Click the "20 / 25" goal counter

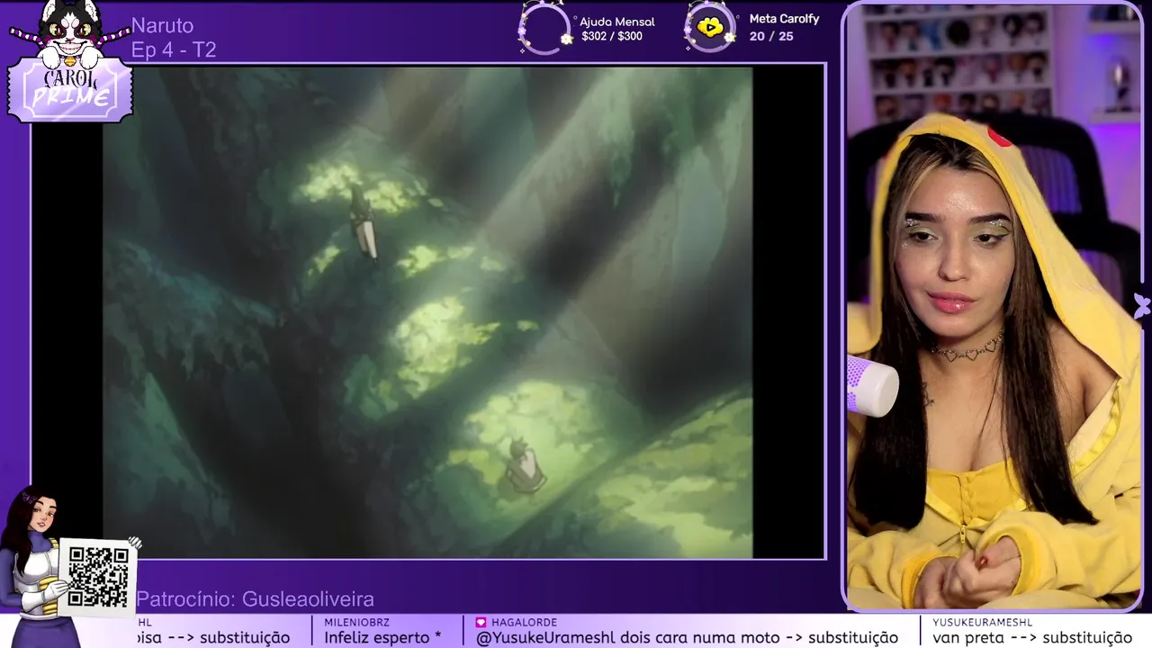(771, 37)
